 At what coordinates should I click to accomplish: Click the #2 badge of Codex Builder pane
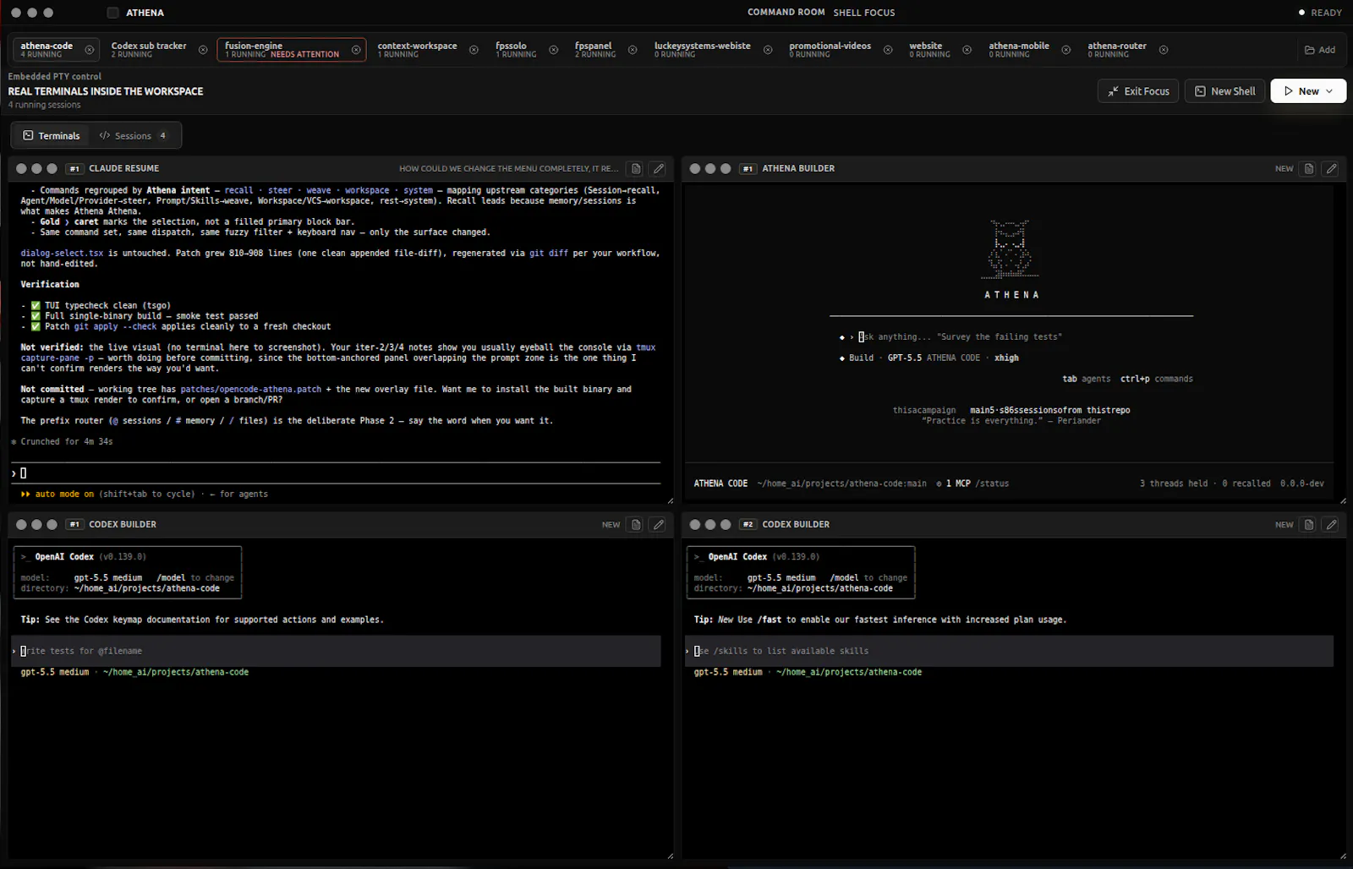(x=748, y=524)
